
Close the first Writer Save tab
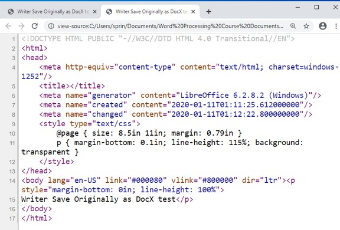point(95,12)
